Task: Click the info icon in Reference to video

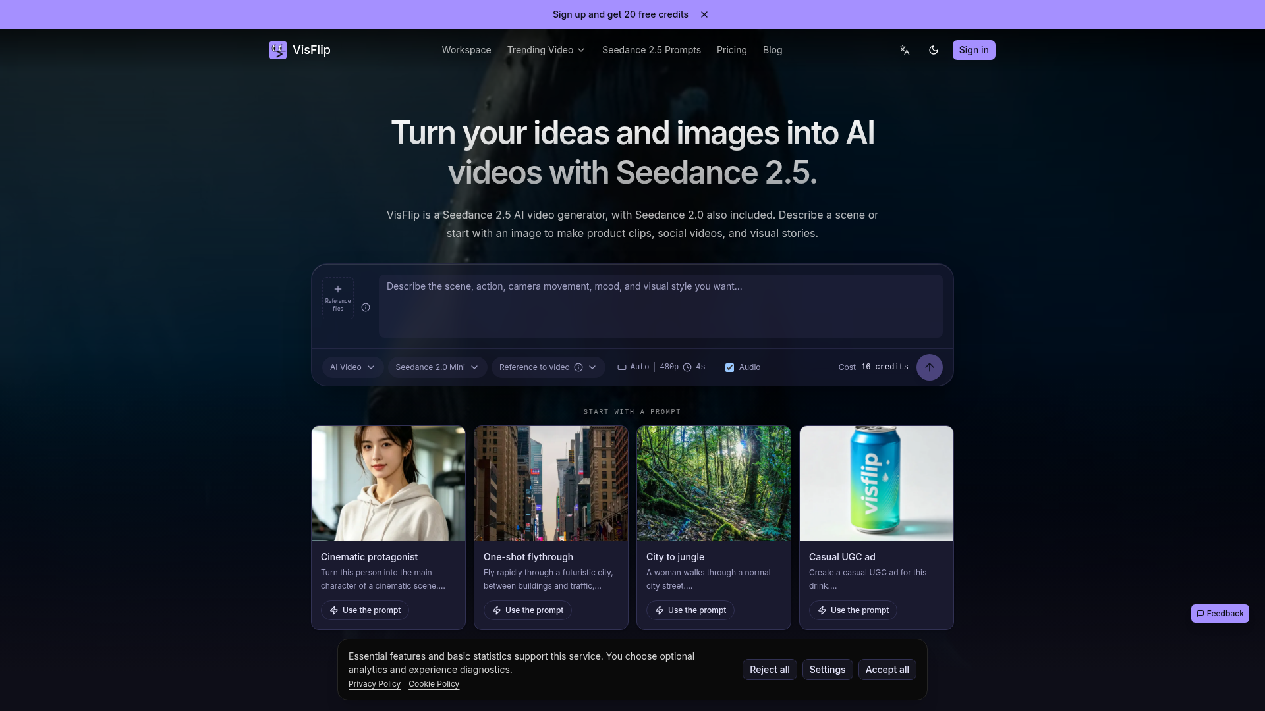Action: [x=578, y=367]
